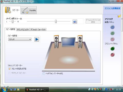Toggle フロントの左および右 full-range checkbox
Viewport: 123px width, 92px height.
tap(9, 68)
